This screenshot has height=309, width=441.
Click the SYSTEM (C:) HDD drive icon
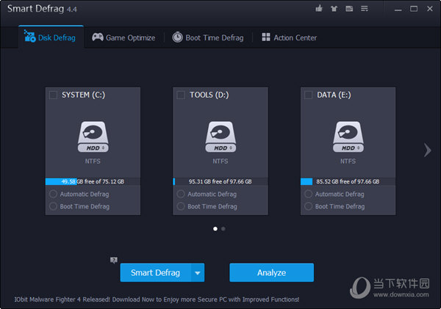(93, 137)
